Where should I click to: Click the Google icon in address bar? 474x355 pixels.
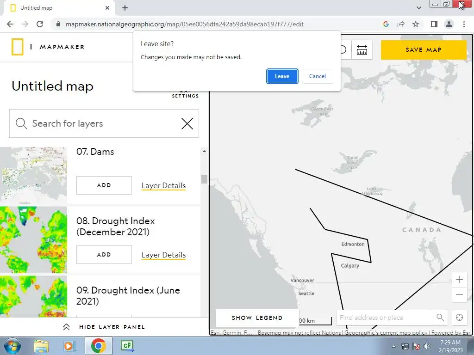[386, 24]
